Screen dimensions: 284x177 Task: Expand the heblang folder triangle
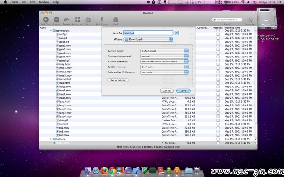[x=51, y=139]
